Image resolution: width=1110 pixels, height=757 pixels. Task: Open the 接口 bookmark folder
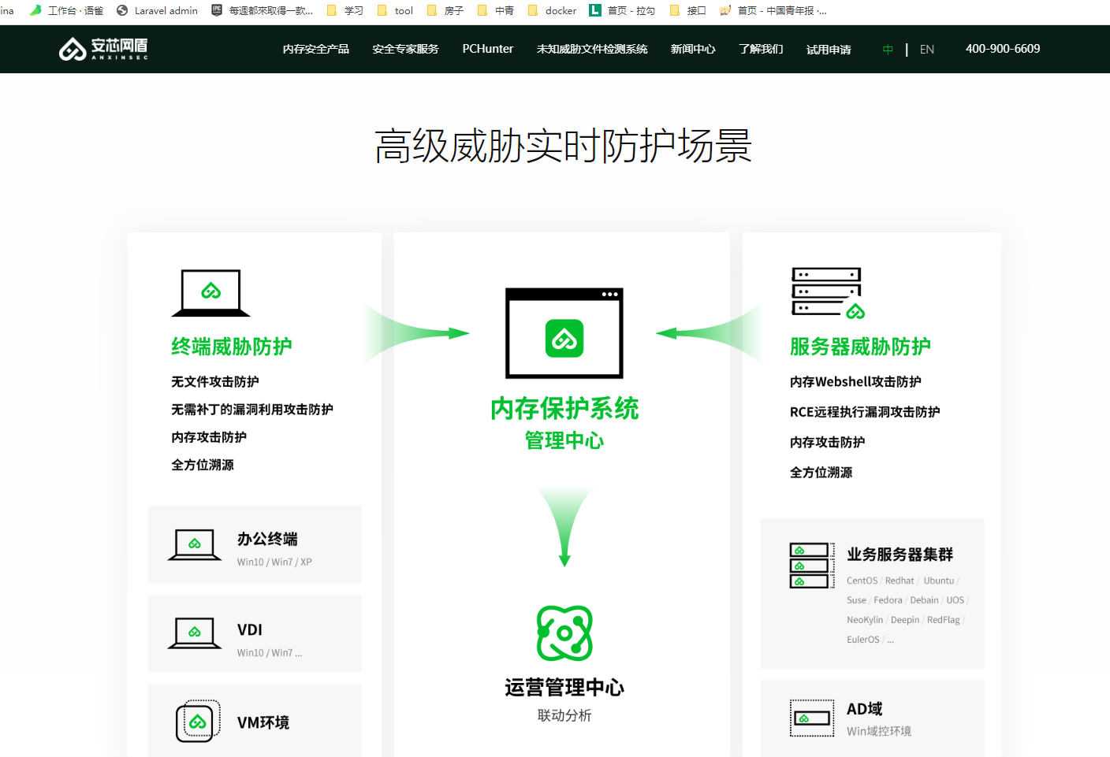point(687,10)
